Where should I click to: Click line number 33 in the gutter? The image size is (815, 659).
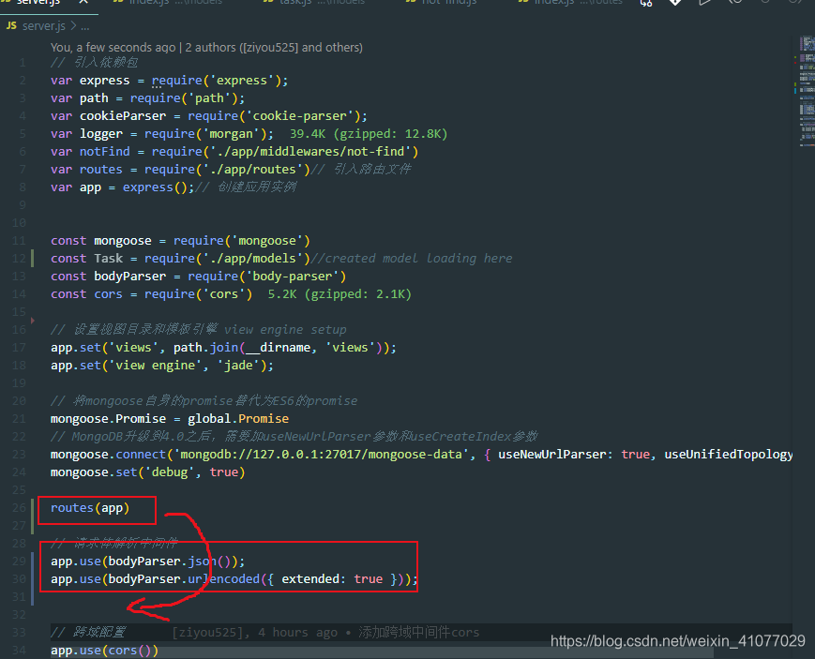point(20,633)
